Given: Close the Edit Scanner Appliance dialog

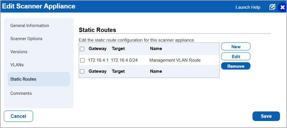Looking at the screenshot, I should click(x=282, y=8).
